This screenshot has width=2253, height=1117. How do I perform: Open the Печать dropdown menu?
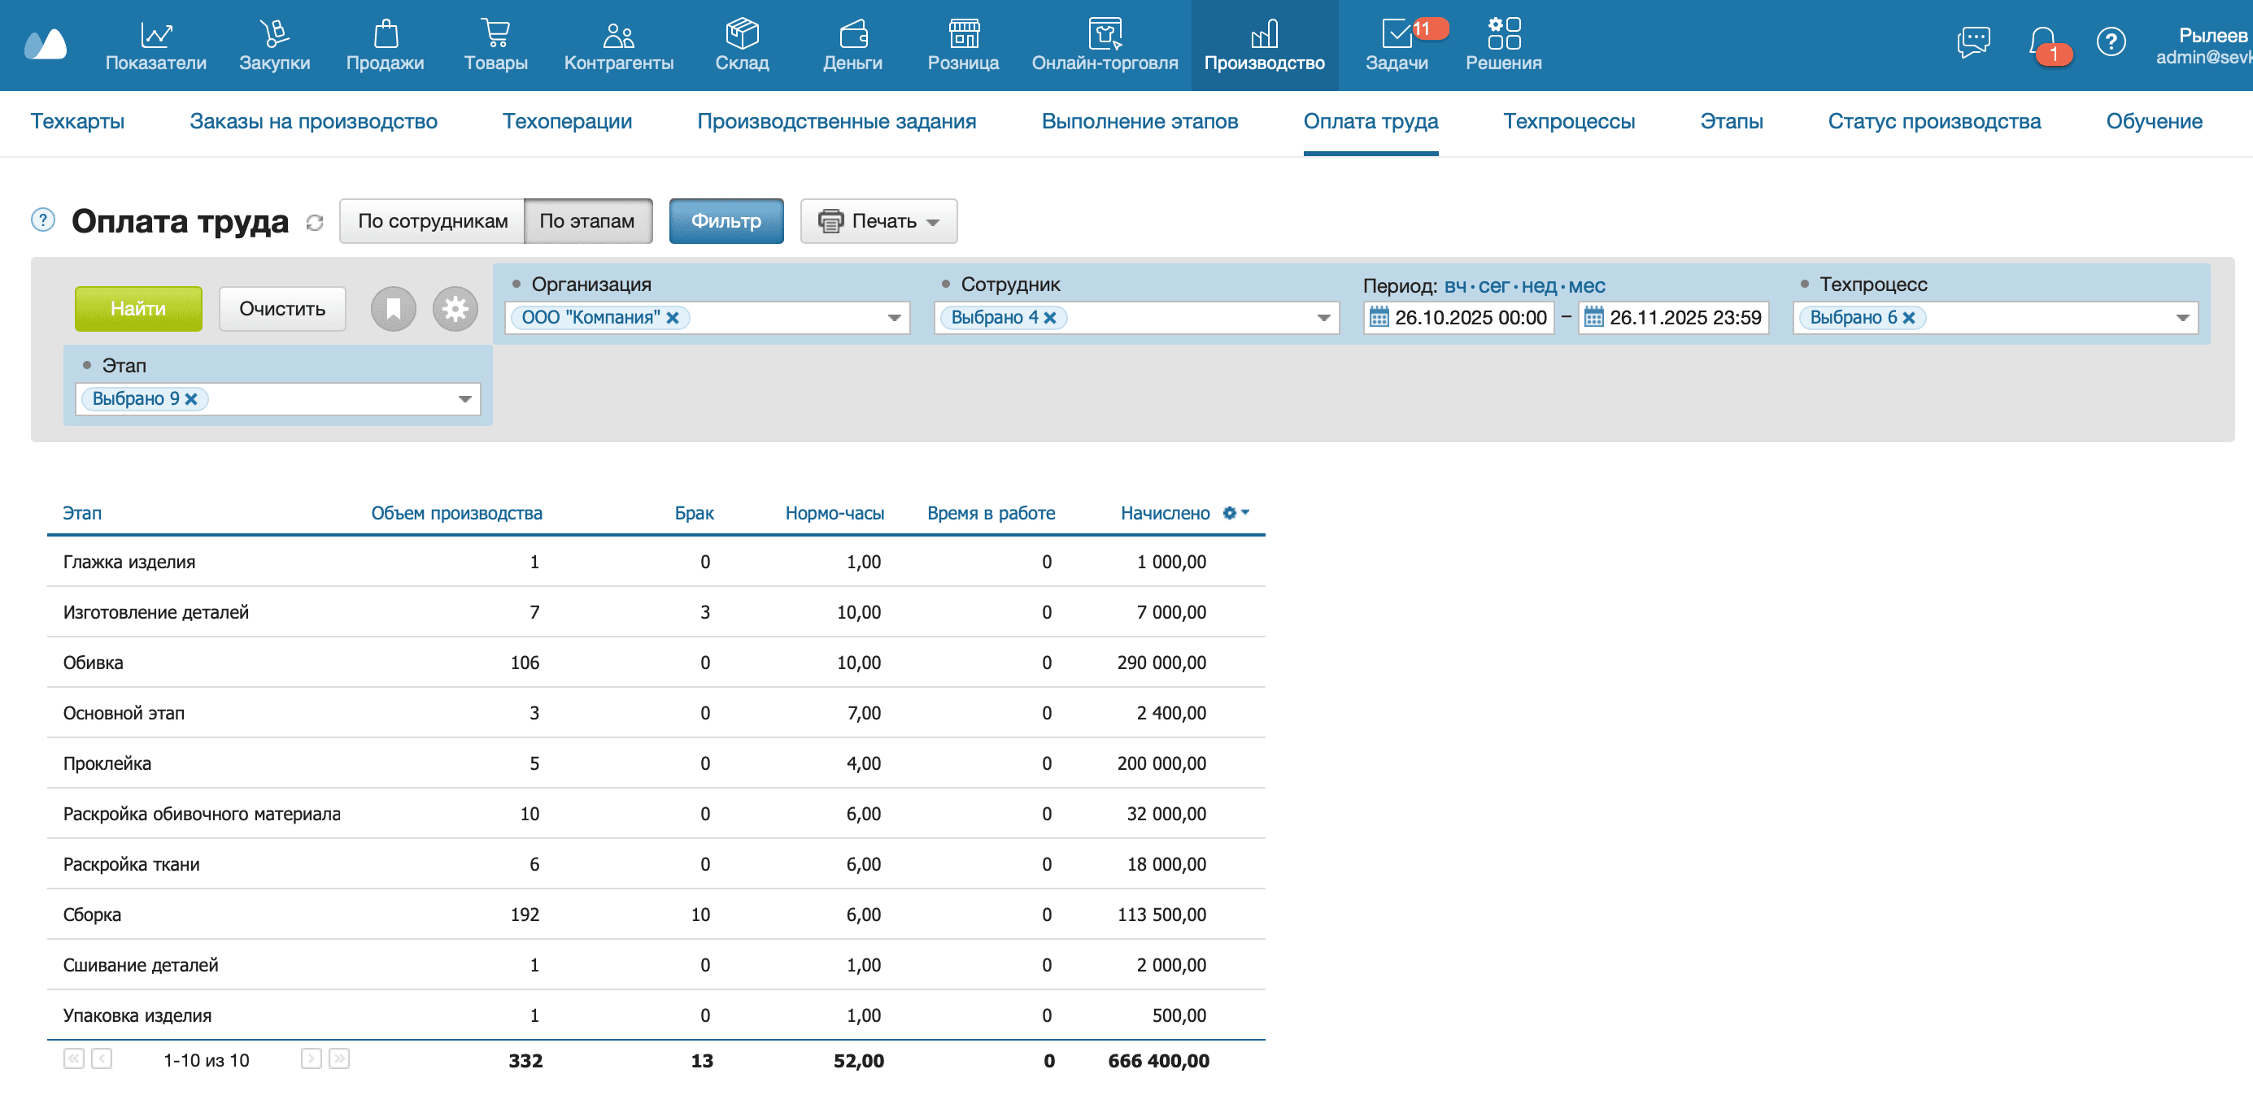point(878,221)
